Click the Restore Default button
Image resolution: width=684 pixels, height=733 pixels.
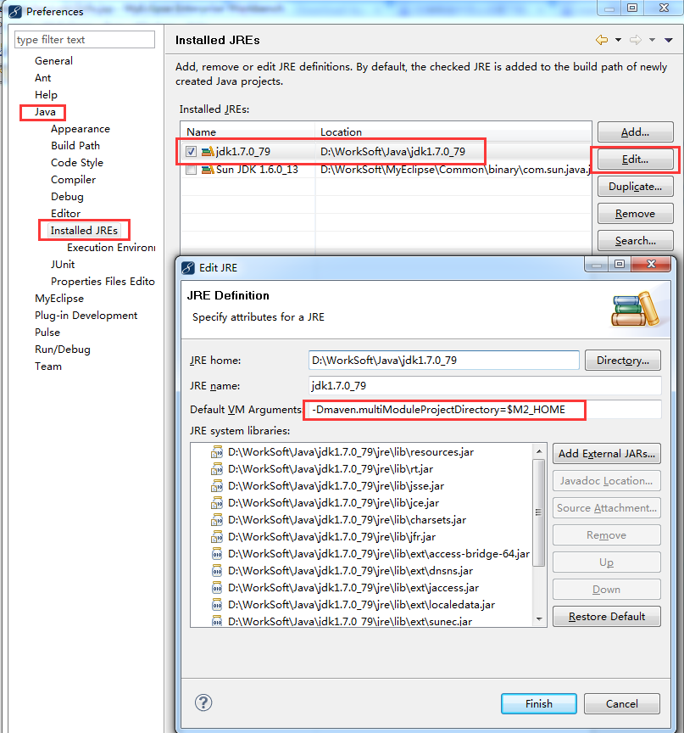pos(607,617)
